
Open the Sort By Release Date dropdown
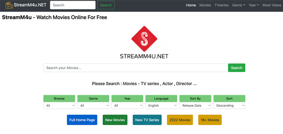click(195, 105)
